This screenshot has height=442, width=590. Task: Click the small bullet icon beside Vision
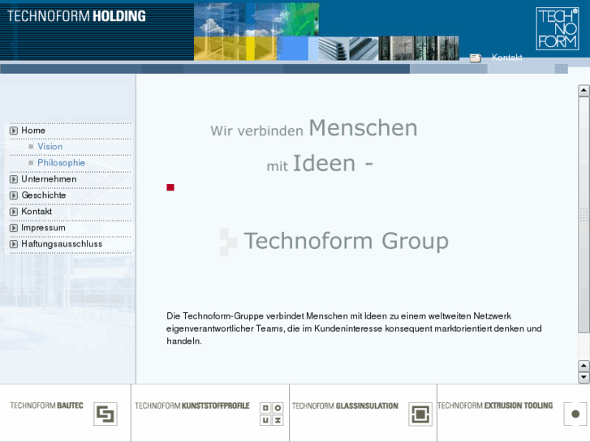pyautogui.click(x=31, y=147)
